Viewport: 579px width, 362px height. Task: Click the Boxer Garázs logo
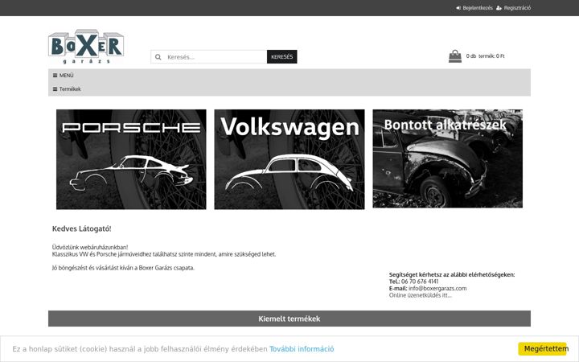(86, 46)
